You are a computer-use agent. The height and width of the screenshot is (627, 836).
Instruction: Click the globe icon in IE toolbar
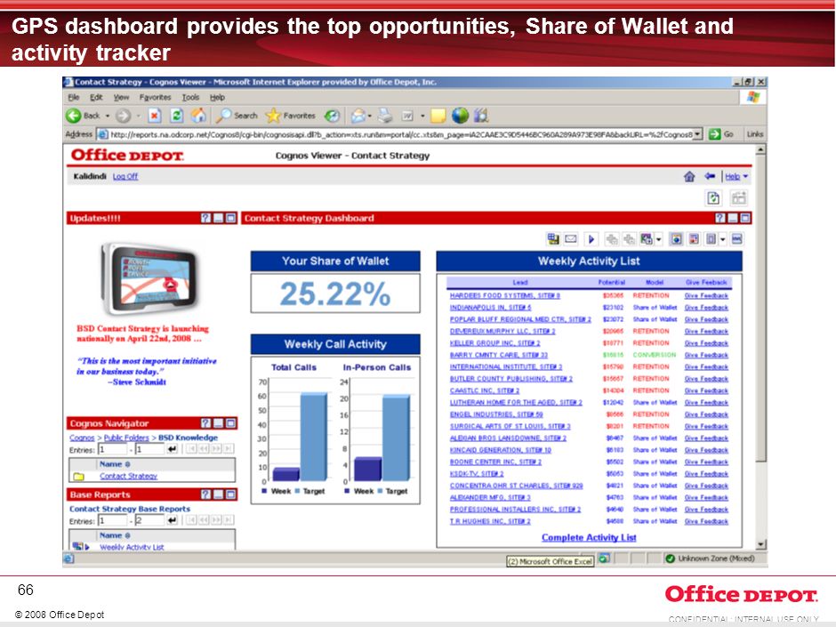[460, 115]
